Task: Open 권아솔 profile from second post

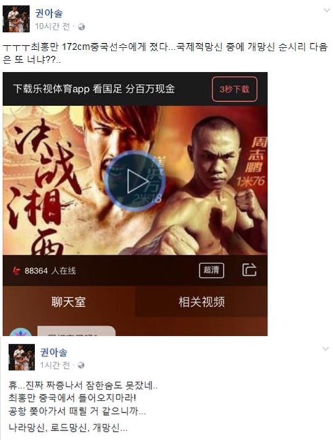Action: tap(54, 352)
